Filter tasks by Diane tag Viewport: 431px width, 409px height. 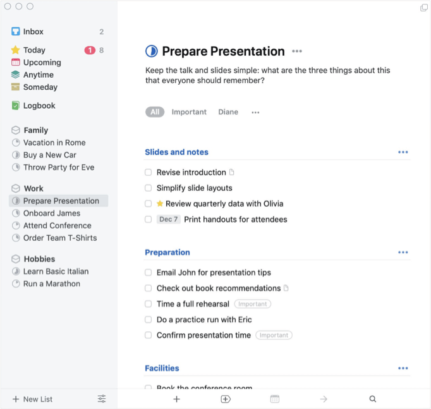click(228, 112)
